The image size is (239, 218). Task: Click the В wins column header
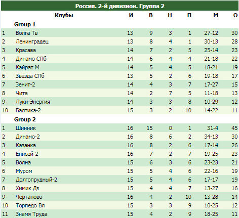(151, 15)
